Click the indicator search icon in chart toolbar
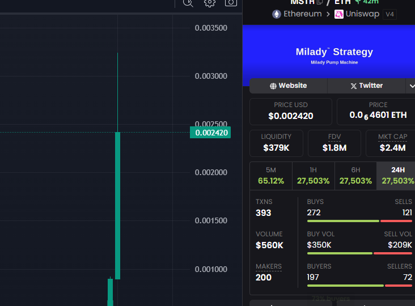This screenshot has width=415, height=306. (x=188, y=3)
